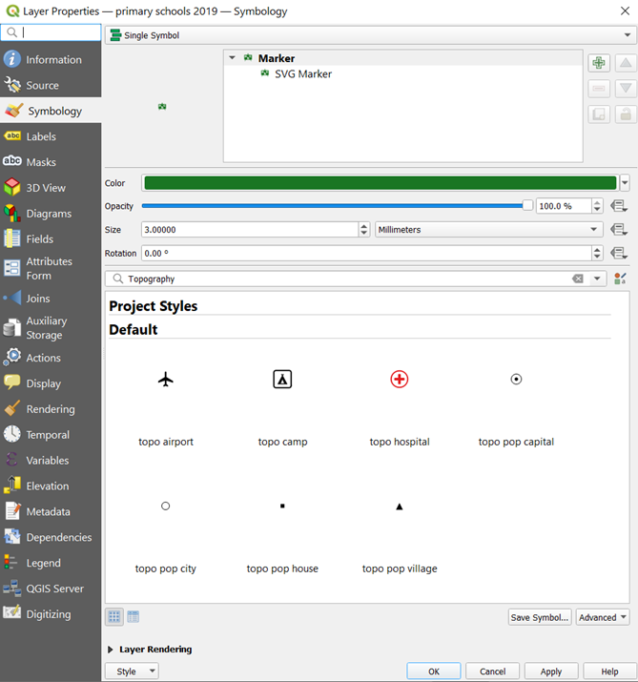Choose the topo hospital red cross symbol
Image resolution: width=638 pixels, height=682 pixels.
click(x=399, y=380)
